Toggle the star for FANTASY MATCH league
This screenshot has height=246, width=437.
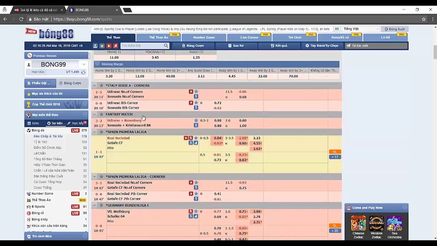101,114
